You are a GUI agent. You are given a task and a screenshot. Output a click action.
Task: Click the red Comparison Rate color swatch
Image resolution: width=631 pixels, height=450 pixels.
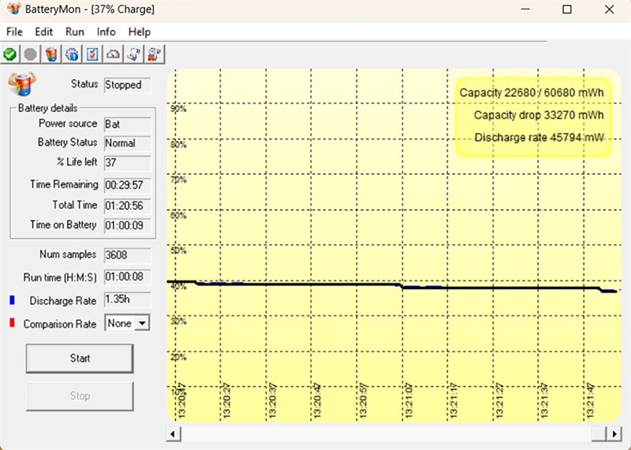point(12,322)
